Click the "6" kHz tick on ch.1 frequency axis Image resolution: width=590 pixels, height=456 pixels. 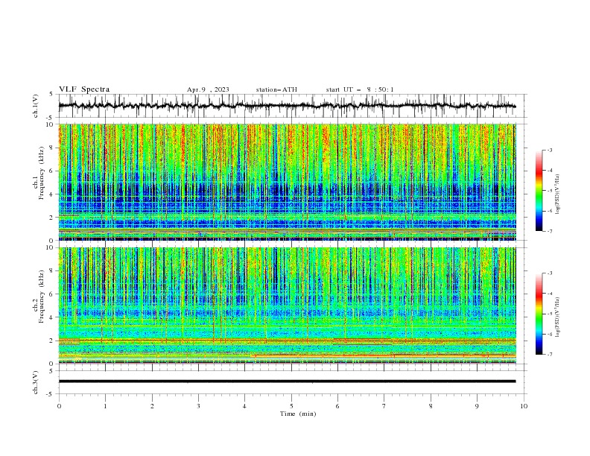pyautogui.click(x=52, y=171)
